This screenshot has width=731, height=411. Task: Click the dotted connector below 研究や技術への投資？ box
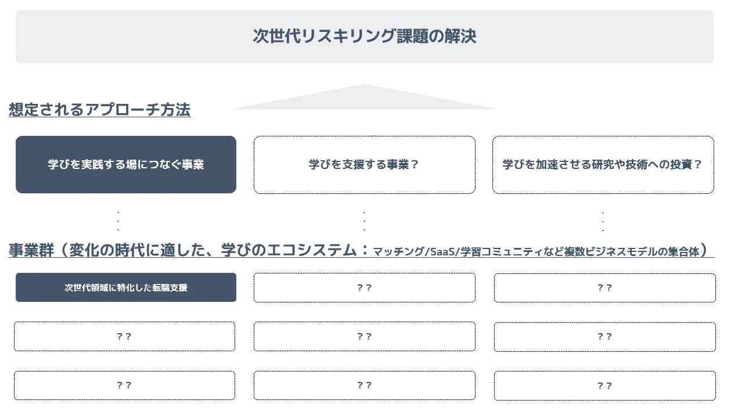[603, 221]
